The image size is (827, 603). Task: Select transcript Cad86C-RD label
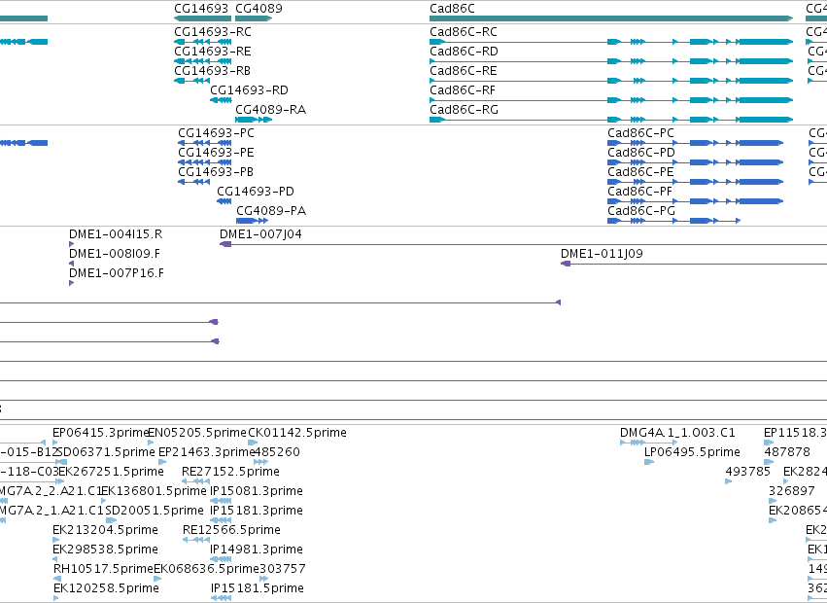464,52
